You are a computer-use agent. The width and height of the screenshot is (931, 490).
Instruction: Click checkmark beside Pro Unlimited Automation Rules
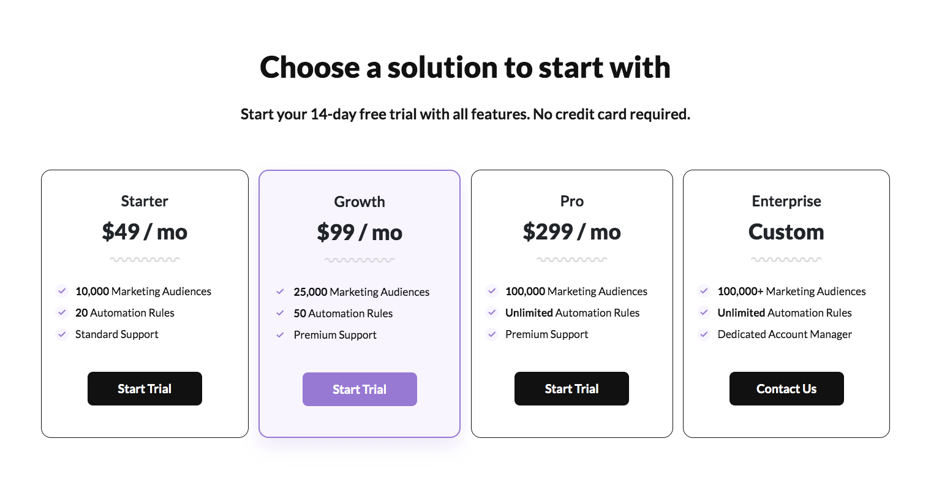tap(492, 312)
